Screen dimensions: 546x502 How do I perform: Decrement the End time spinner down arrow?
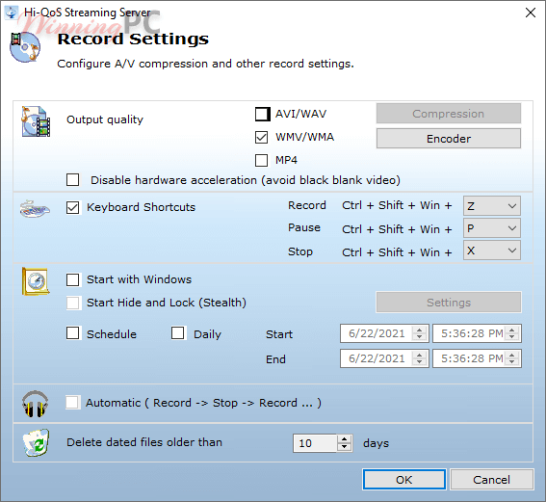512,362
